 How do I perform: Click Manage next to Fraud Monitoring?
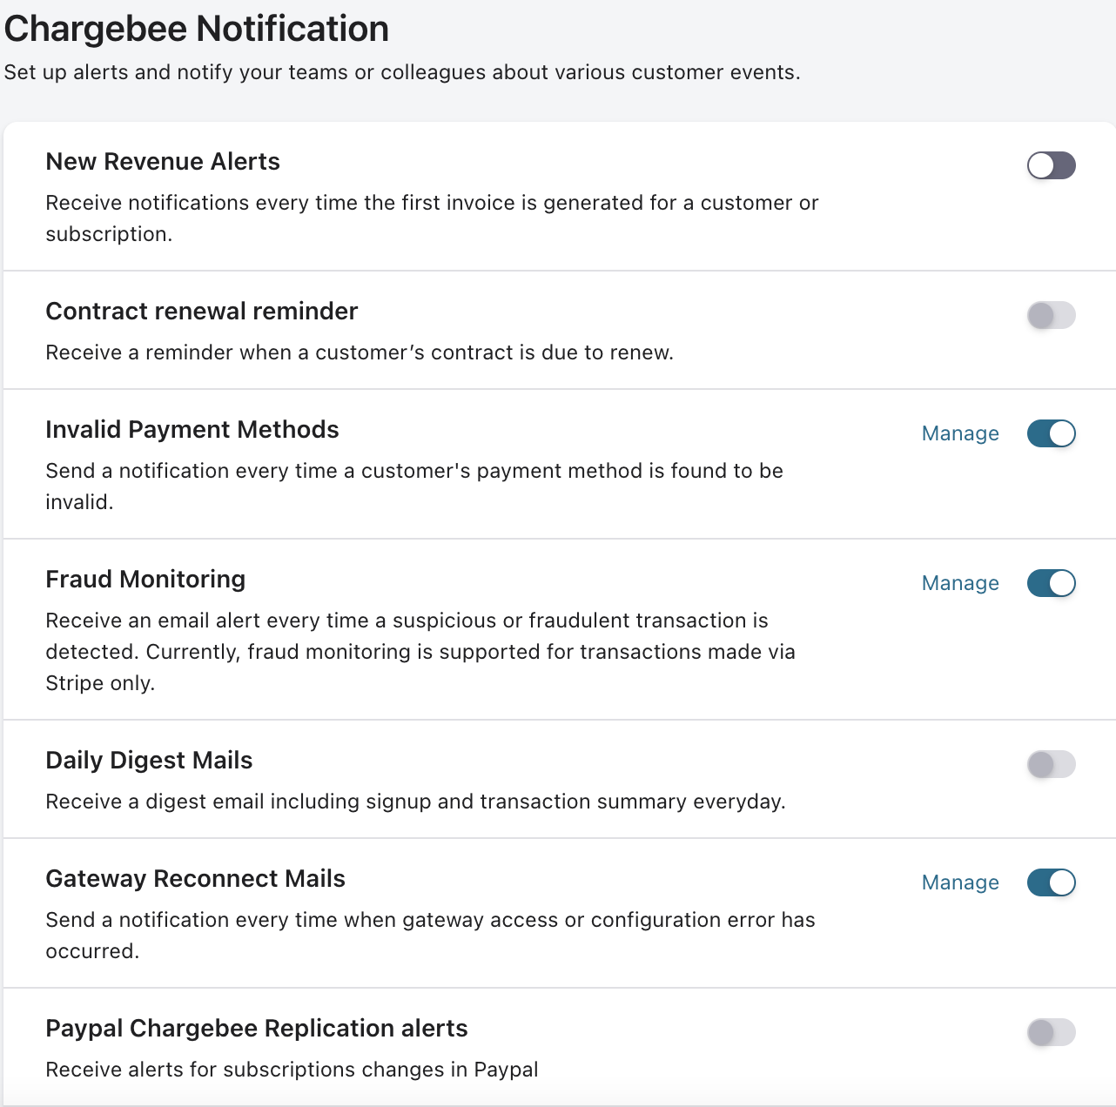pos(960,583)
